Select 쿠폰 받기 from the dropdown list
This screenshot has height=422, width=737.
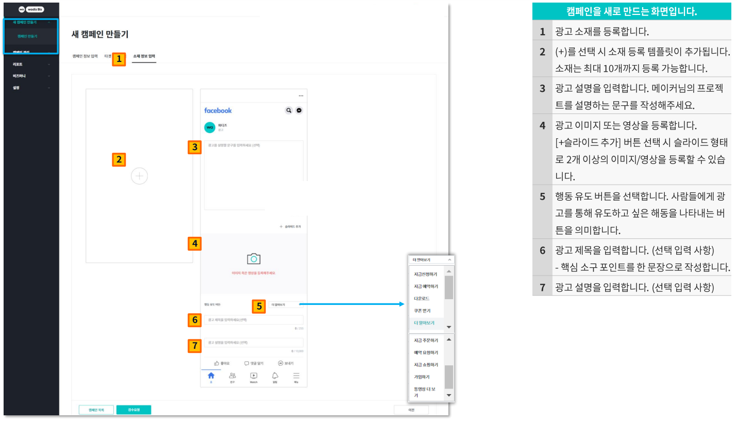422,311
